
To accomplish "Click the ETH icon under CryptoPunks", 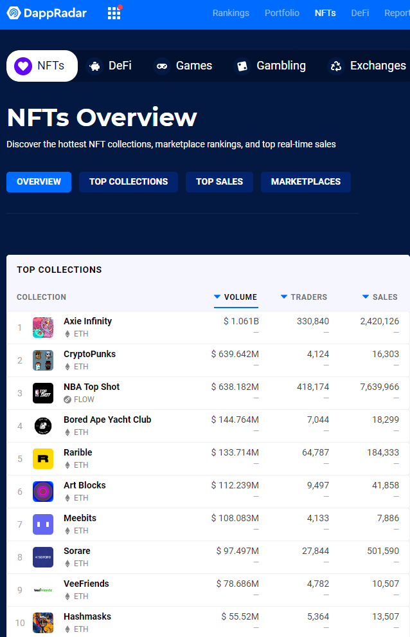I will pos(67,367).
